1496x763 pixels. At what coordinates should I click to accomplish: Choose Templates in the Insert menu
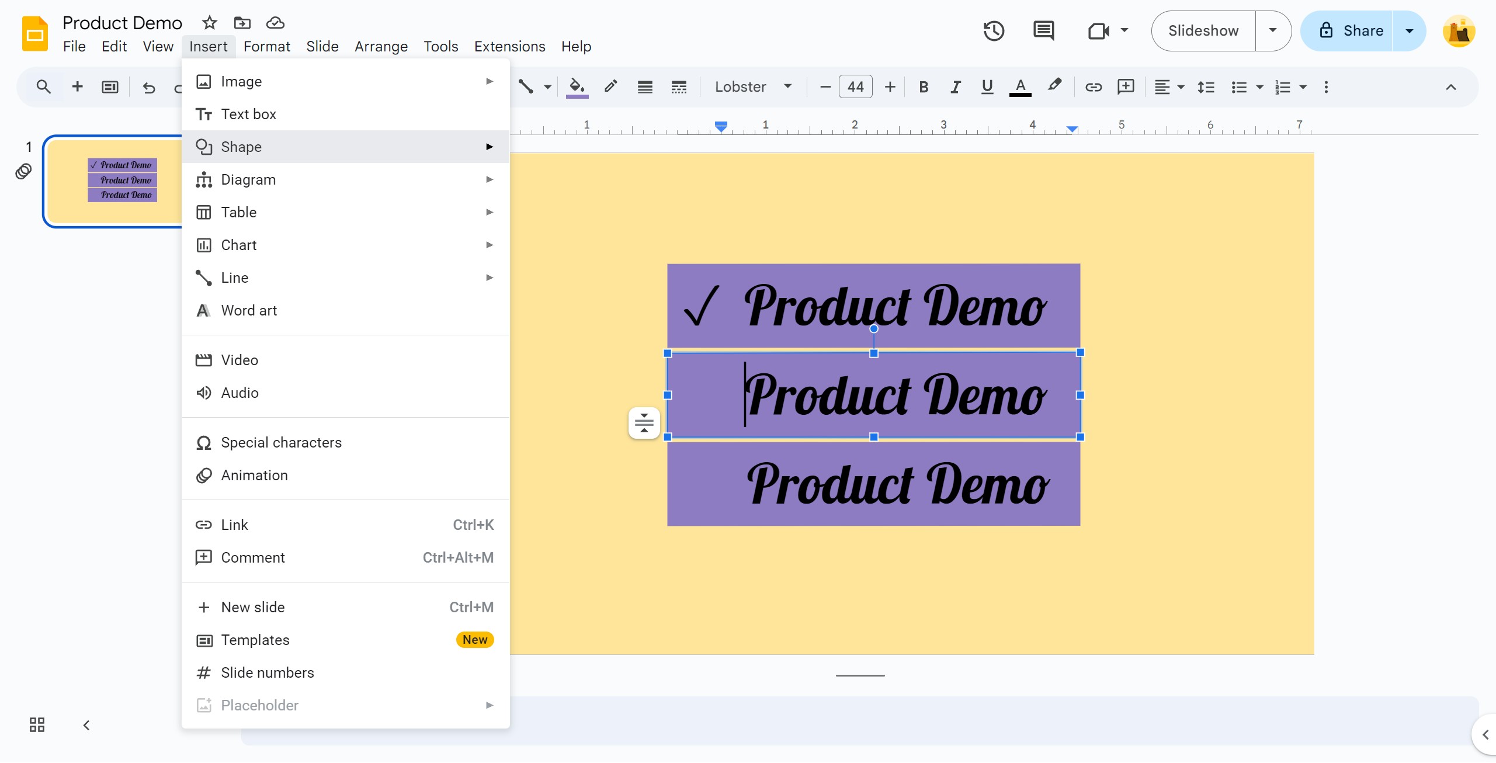click(x=346, y=640)
